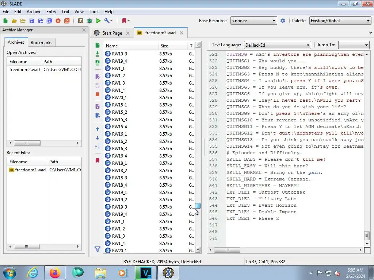This screenshot has width=374, height=280.
Task: Expand the tab list chevron at right
Action: click(x=370, y=32)
